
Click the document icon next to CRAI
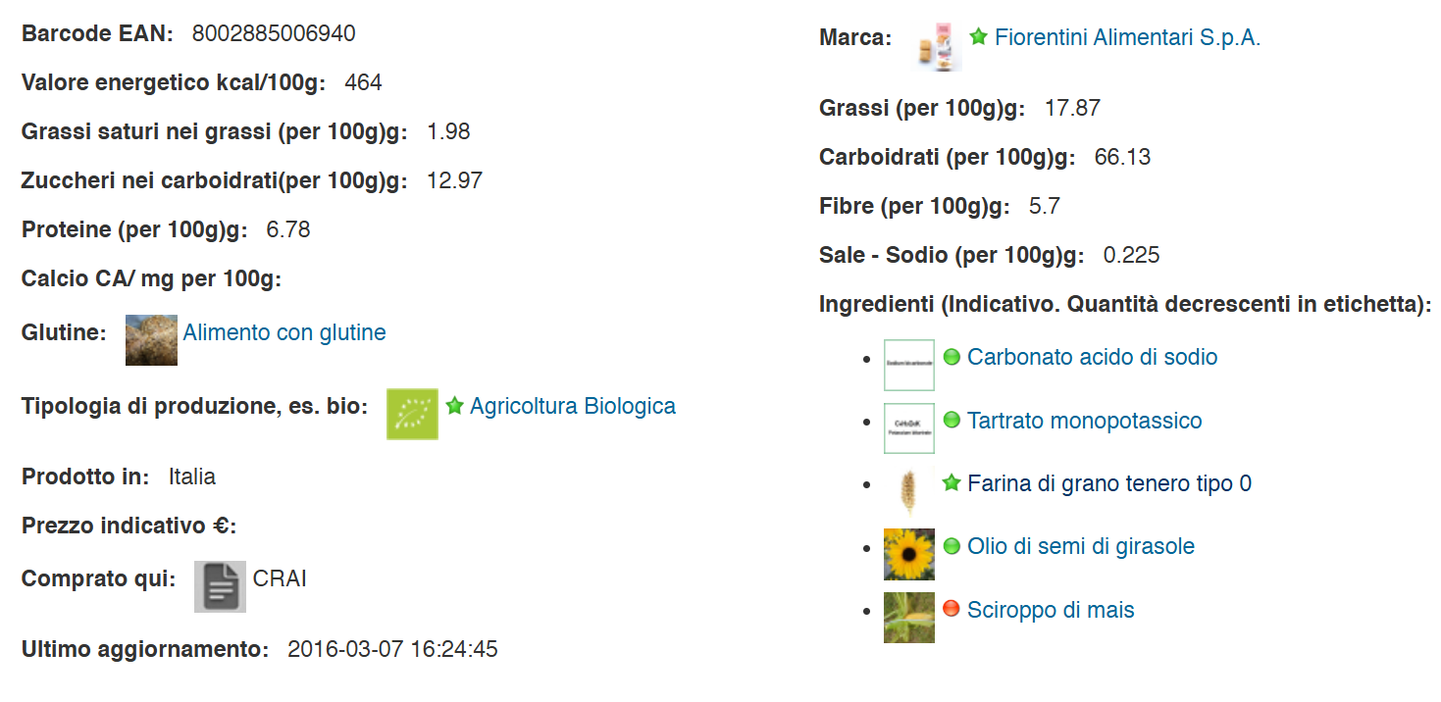point(220,586)
